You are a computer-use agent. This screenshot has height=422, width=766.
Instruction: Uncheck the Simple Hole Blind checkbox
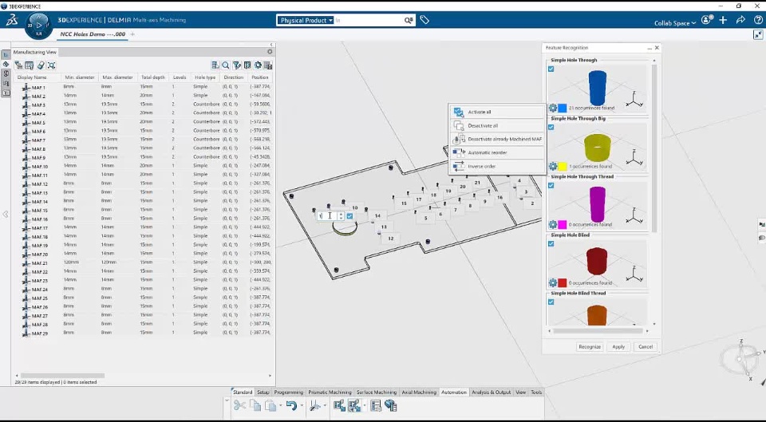551,244
